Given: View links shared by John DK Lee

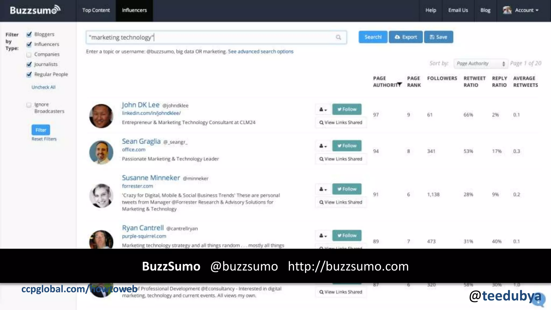Looking at the screenshot, I should pos(341,123).
